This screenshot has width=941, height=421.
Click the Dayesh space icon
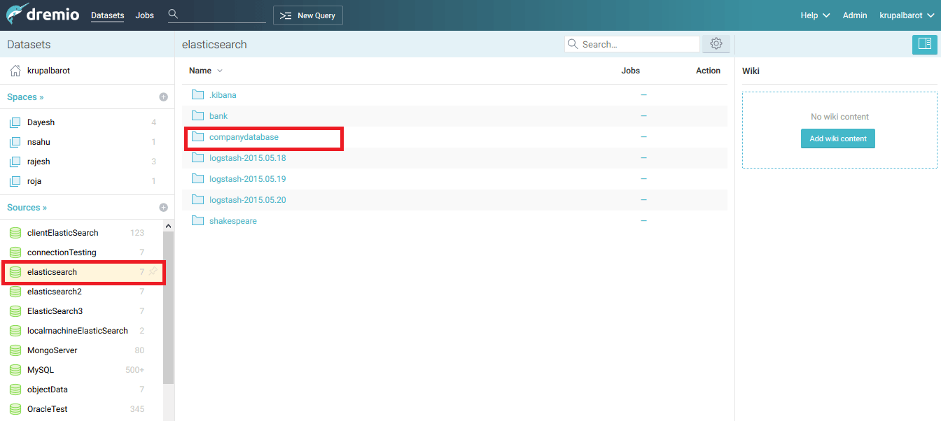pos(15,122)
